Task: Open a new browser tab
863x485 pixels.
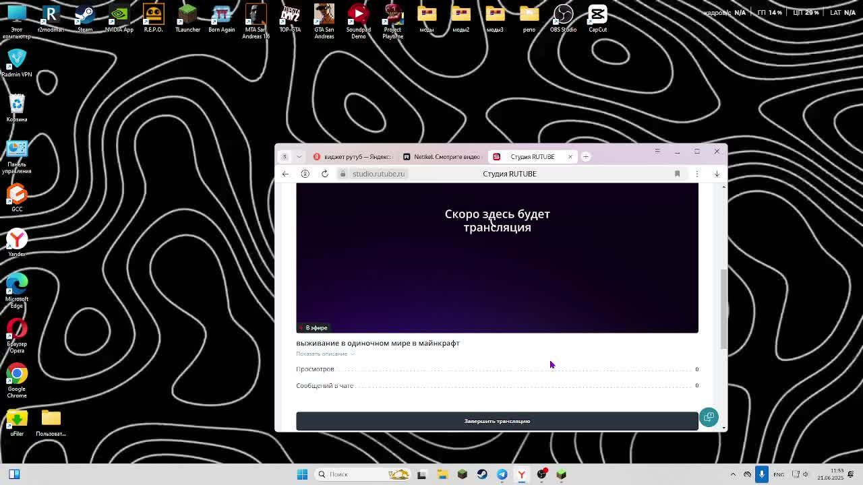Action: pos(586,156)
